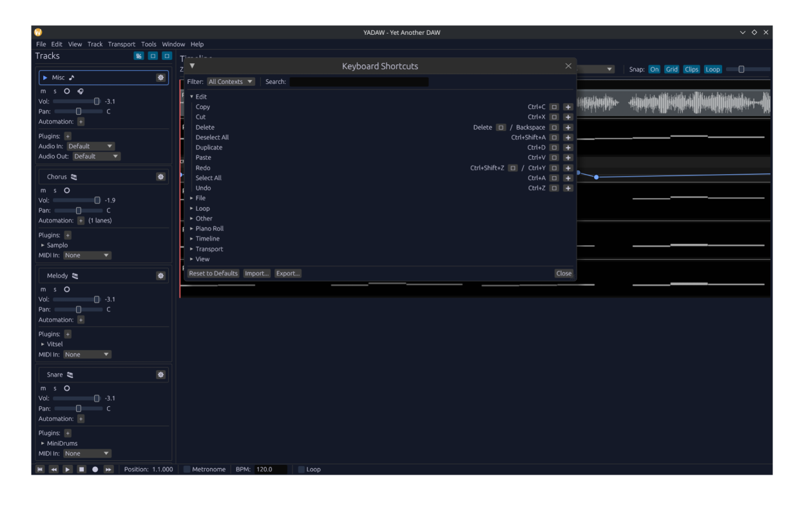Click Reset to Defaults button

click(213, 273)
